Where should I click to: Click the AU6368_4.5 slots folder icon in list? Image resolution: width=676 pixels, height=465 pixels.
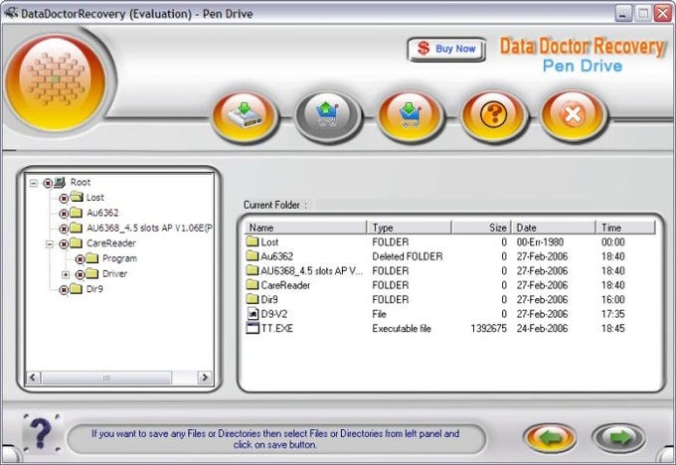point(253,270)
